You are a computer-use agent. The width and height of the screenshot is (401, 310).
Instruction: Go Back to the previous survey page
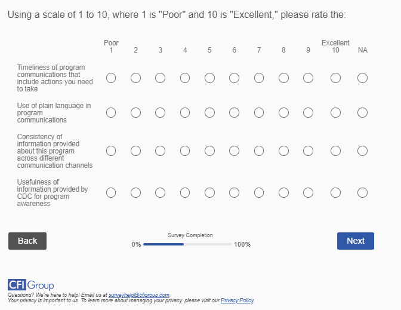[27, 241]
